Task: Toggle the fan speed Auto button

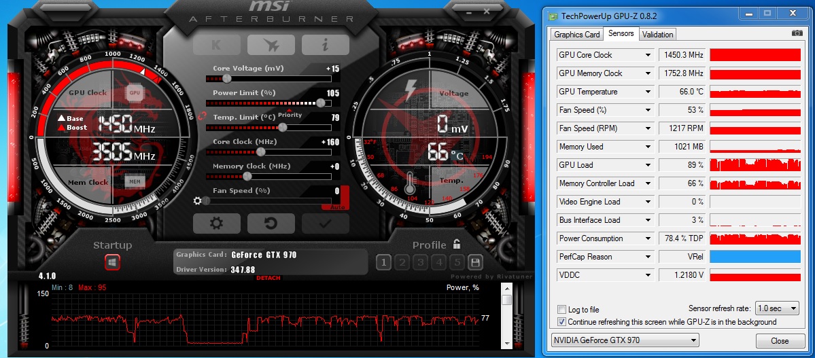Action: [x=337, y=207]
